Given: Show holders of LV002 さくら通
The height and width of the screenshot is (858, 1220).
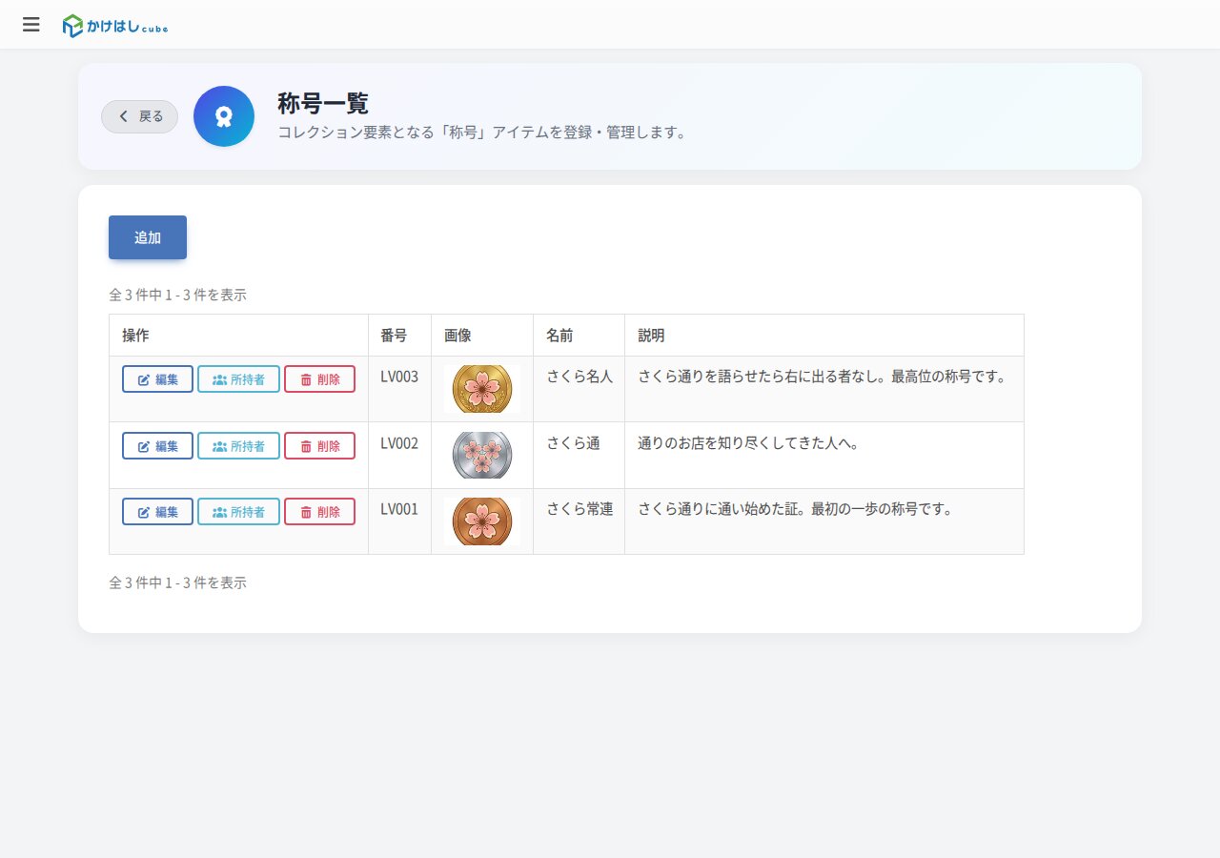Looking at the screenshot, I should [x=238, y=445].
